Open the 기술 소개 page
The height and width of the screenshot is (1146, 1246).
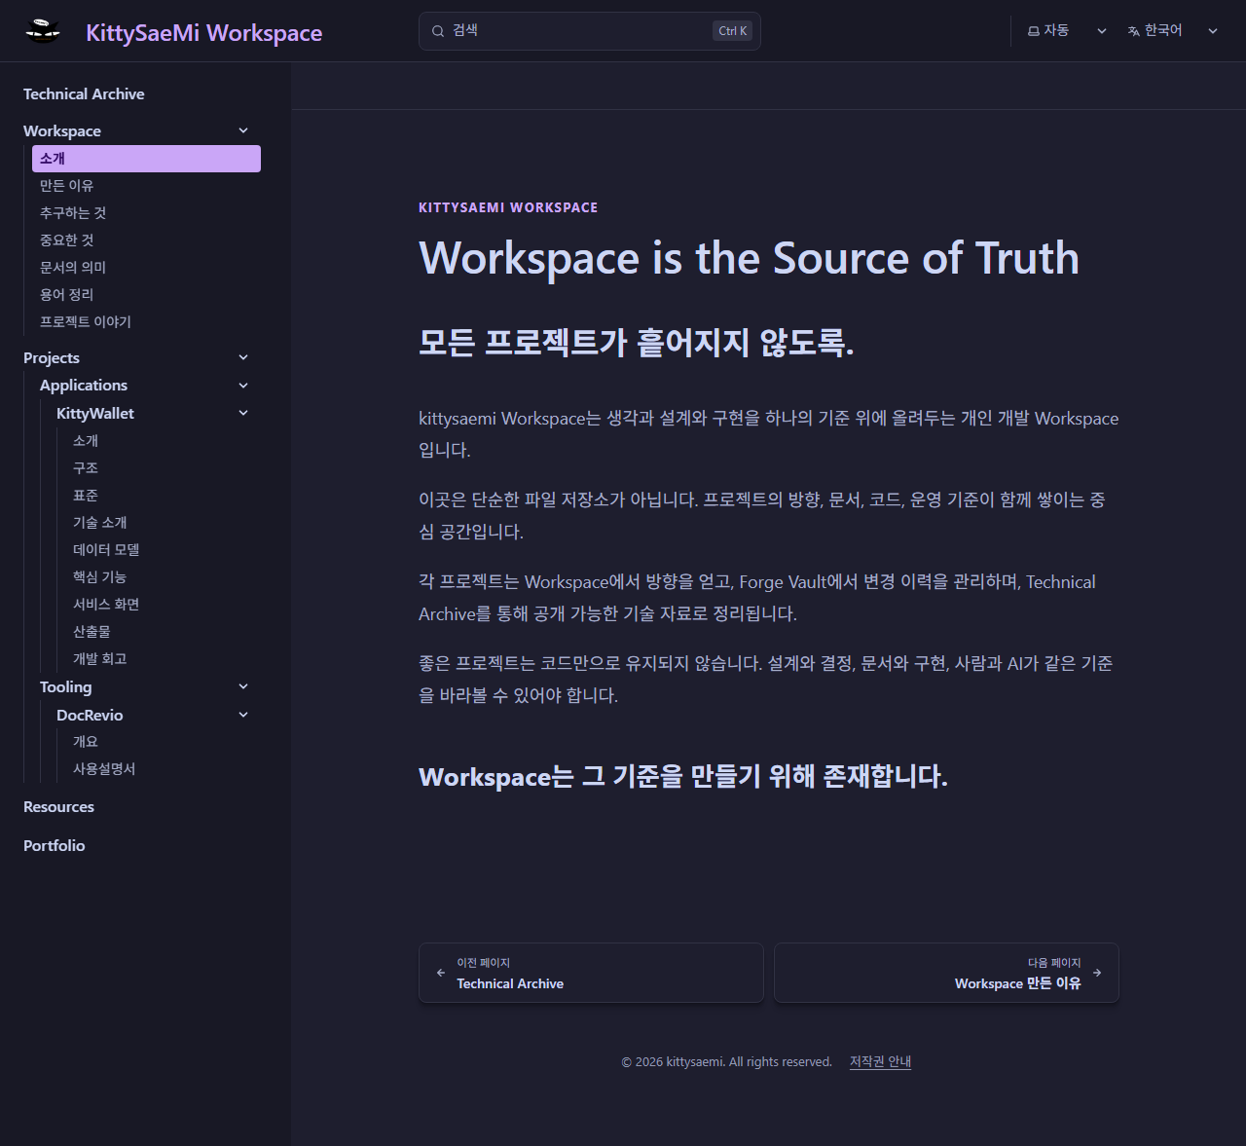point(99,523)
